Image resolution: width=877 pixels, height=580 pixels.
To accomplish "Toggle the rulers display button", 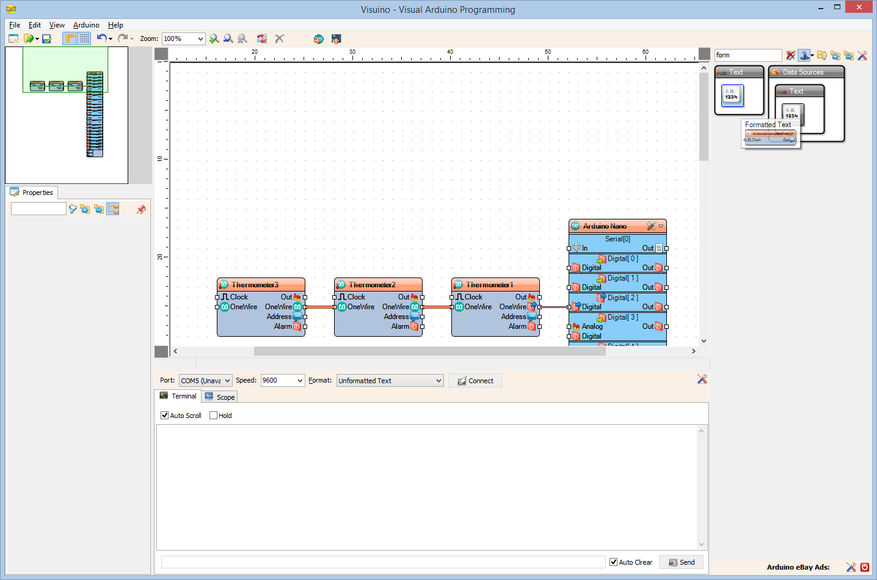I will click(70, 39).
